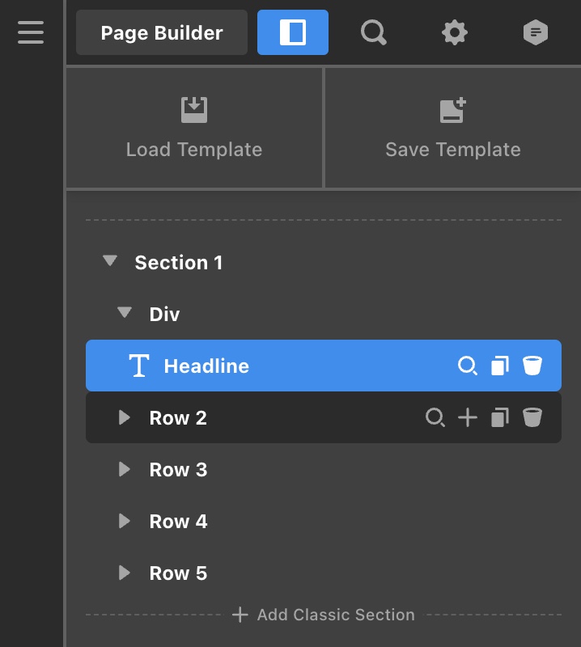
Task: Delete the Headline element
Action: coord(532,366)
